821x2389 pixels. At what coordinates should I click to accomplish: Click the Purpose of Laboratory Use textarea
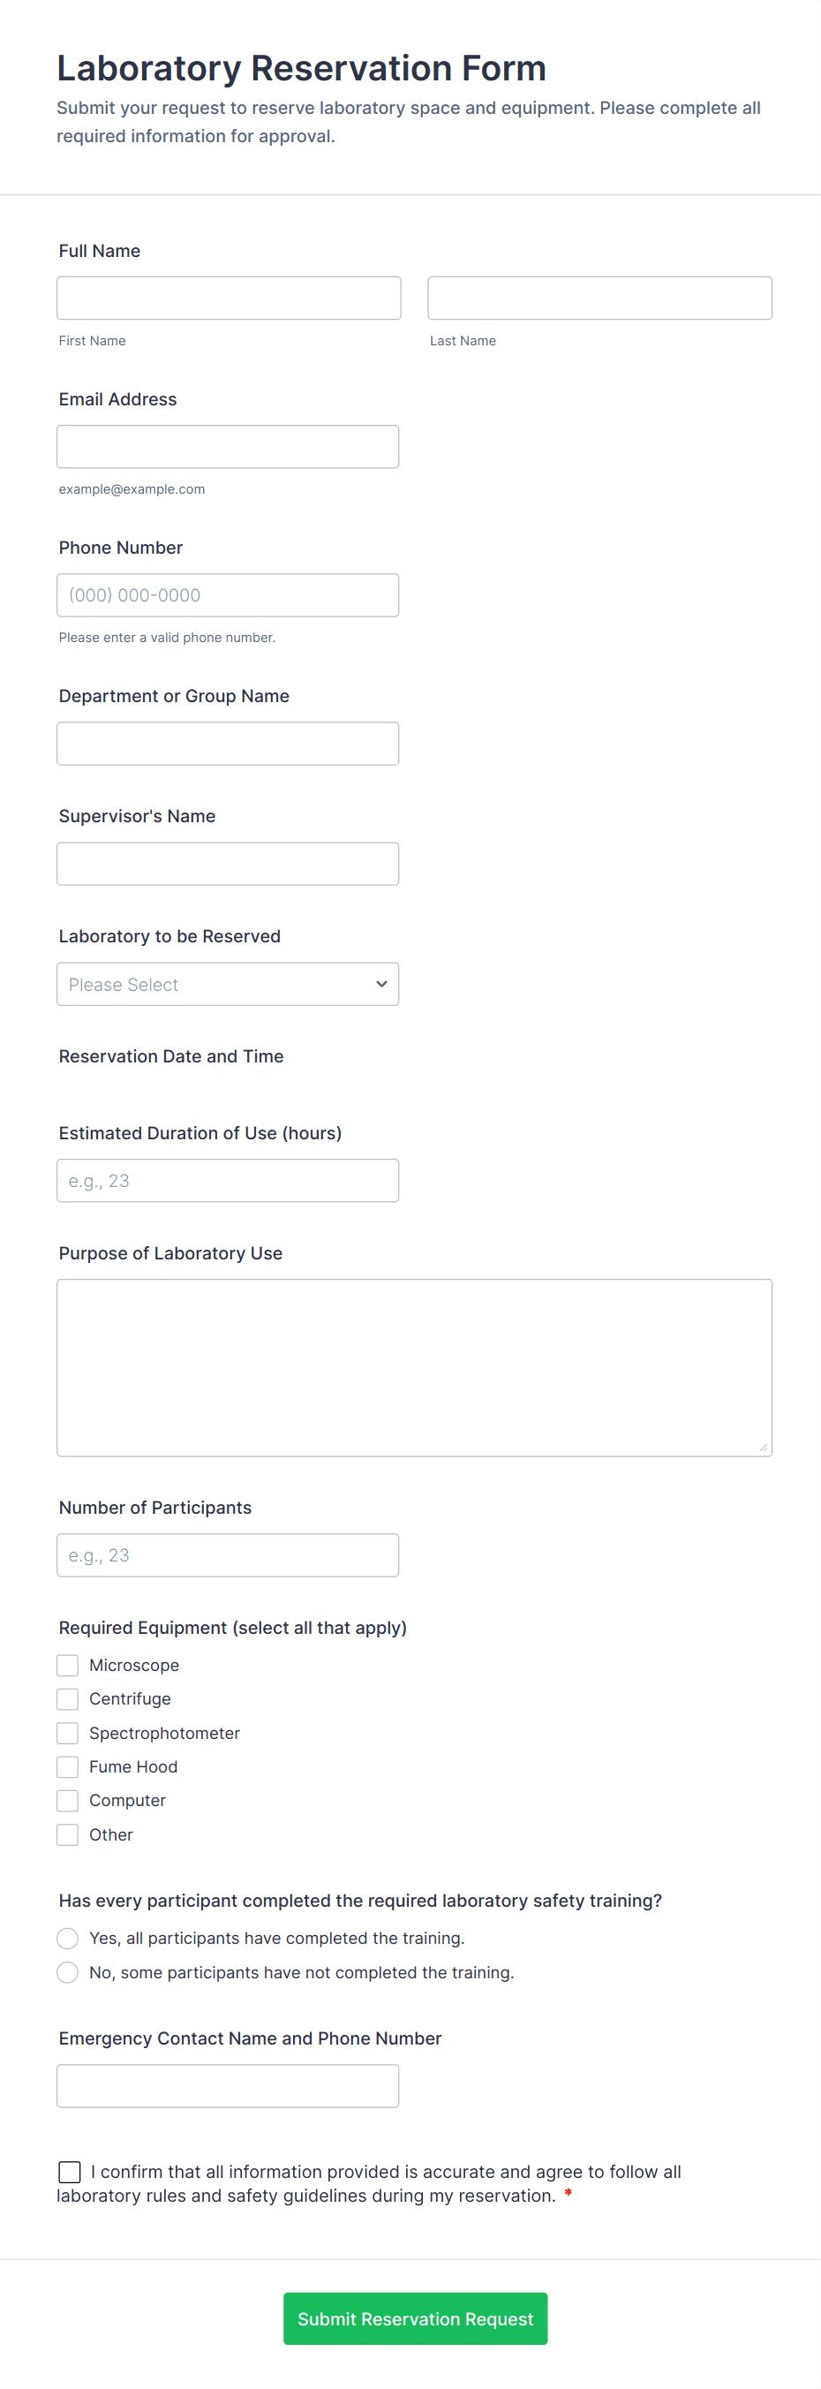pos(413,1367)
